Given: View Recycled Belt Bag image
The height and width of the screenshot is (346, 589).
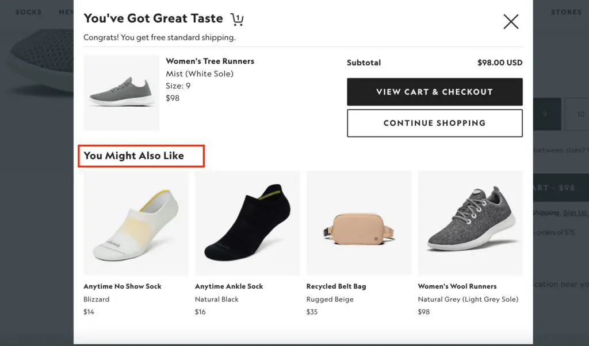Looking at the screenshot, I should click(359, 223).
